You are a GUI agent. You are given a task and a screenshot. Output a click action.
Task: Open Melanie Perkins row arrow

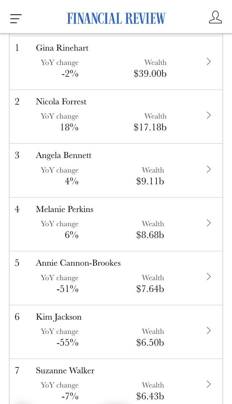coord(209,223)
